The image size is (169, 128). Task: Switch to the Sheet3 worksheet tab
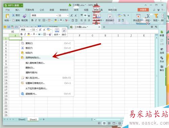tap(33, 120)
